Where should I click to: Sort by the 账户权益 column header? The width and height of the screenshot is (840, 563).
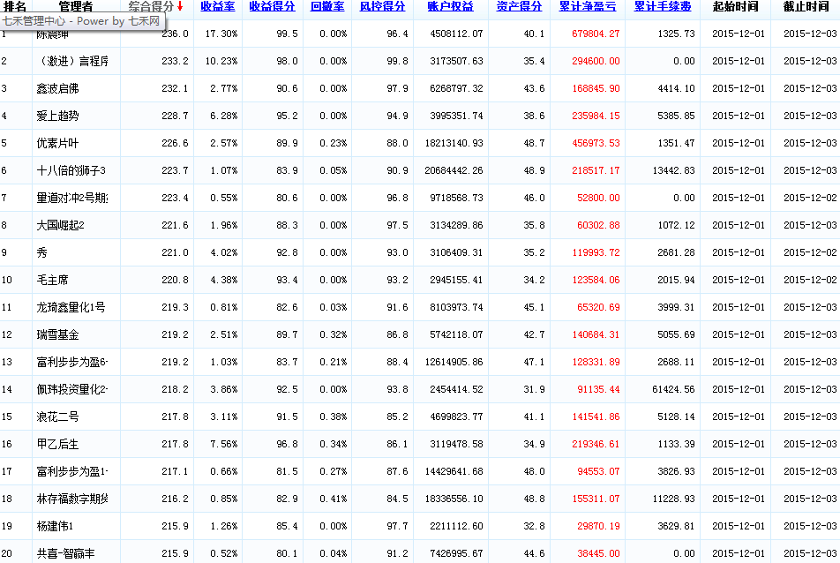(x=451, y=6)
